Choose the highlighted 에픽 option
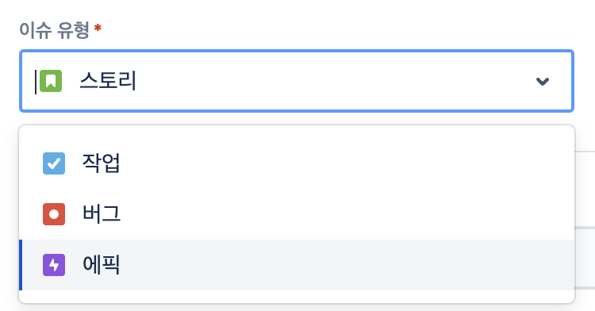Screen dimensions: 595x311 [x=297, y=265]
